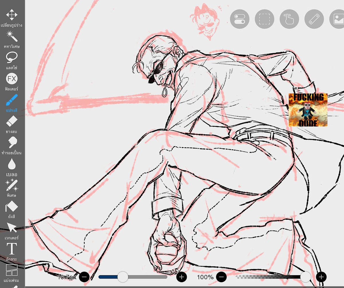
Task: Select the Lasso tool (แลสโซ่)
Action: (x=12, y=60)
